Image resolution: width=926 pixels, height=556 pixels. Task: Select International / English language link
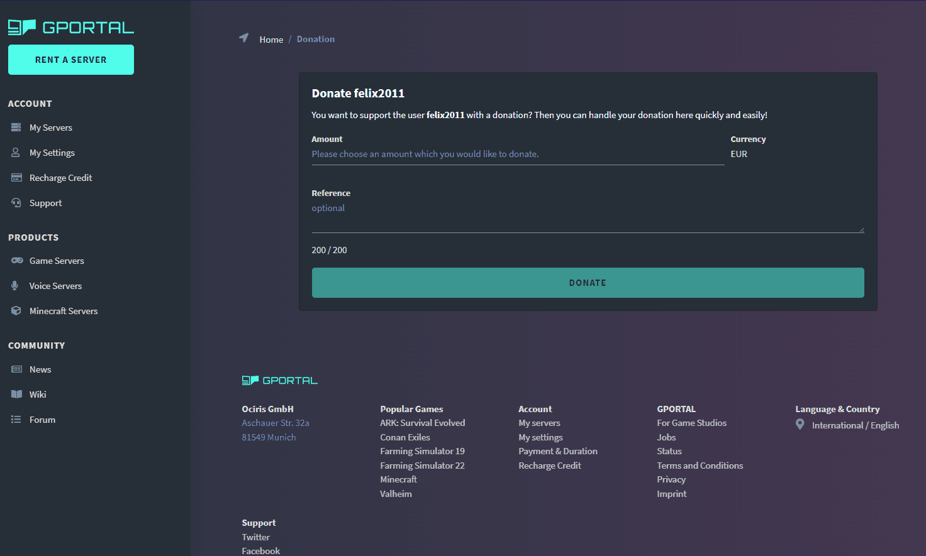[856, 425]
